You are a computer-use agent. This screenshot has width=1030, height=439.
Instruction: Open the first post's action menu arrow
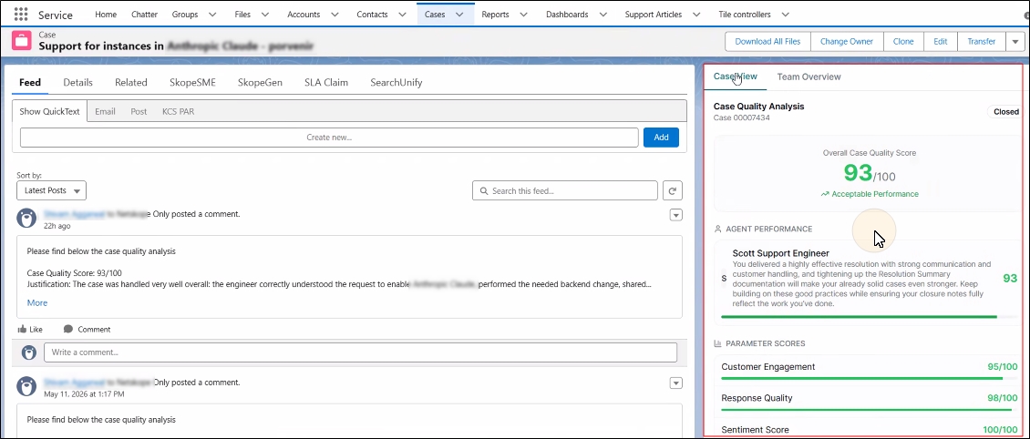(676, 215)
